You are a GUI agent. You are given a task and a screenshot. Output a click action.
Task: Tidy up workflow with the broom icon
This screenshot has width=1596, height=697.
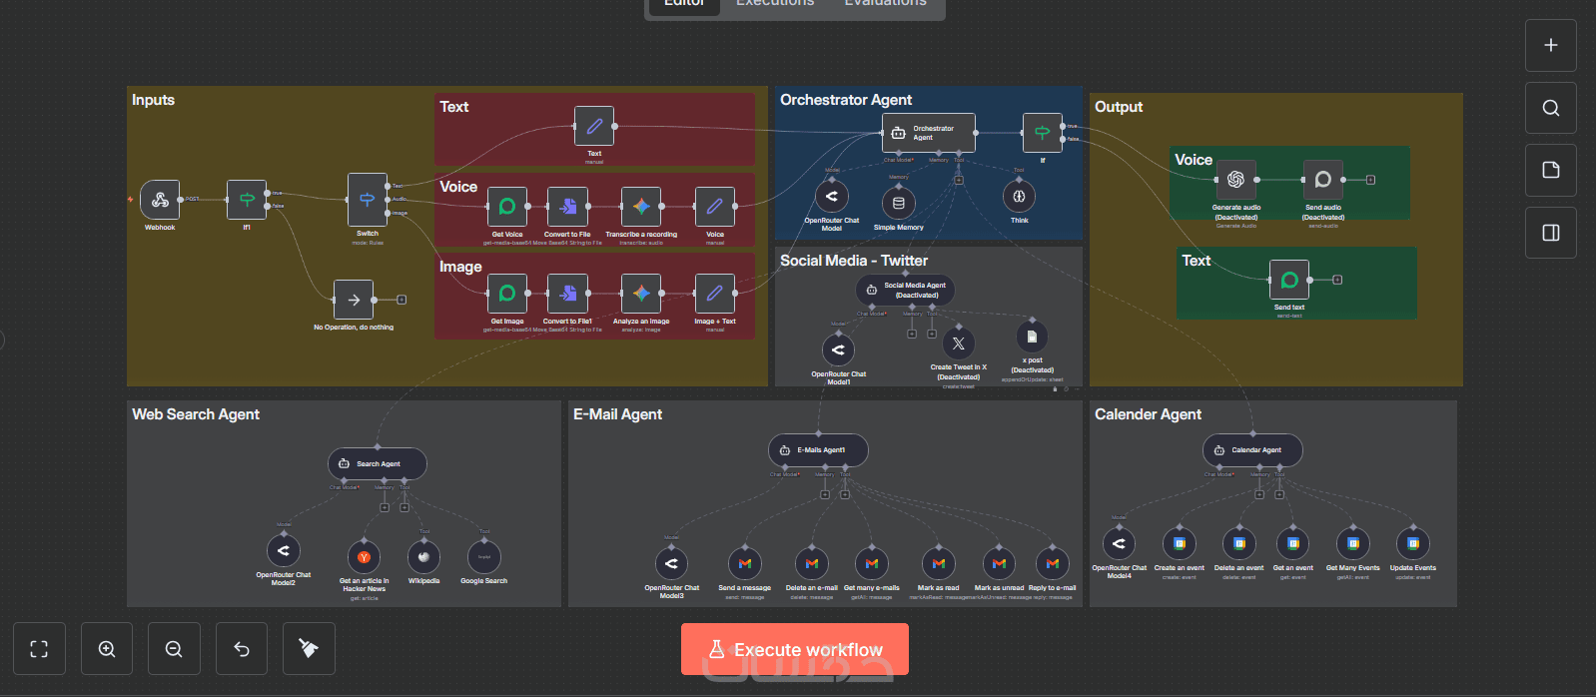coord(309,649)
